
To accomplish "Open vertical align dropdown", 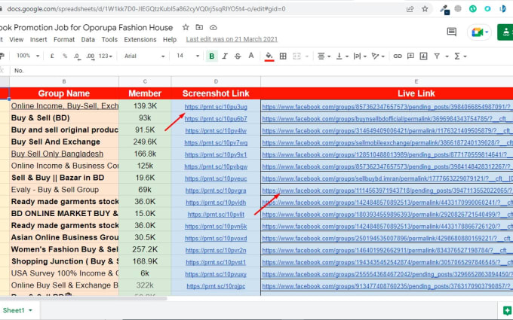I will (343, 56).
